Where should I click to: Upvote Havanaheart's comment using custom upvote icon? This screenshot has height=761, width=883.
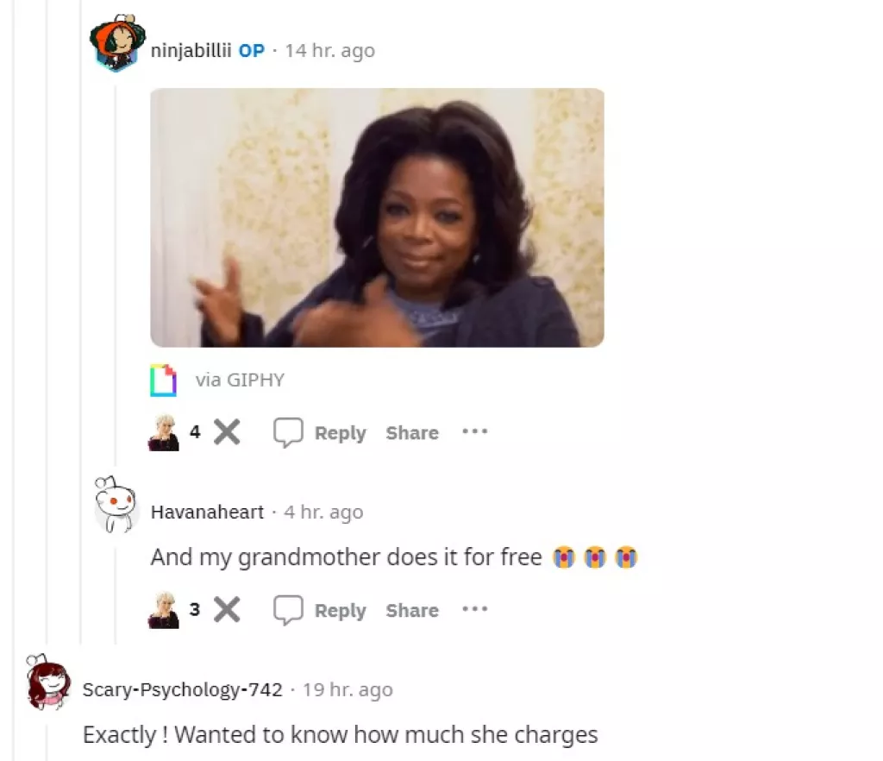point(164,609)
